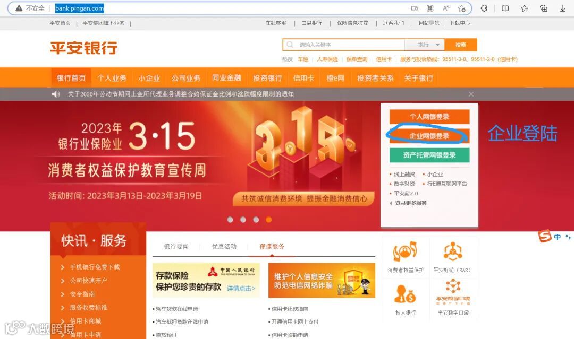Open 私人银行 money bag icon

[405, 294]
